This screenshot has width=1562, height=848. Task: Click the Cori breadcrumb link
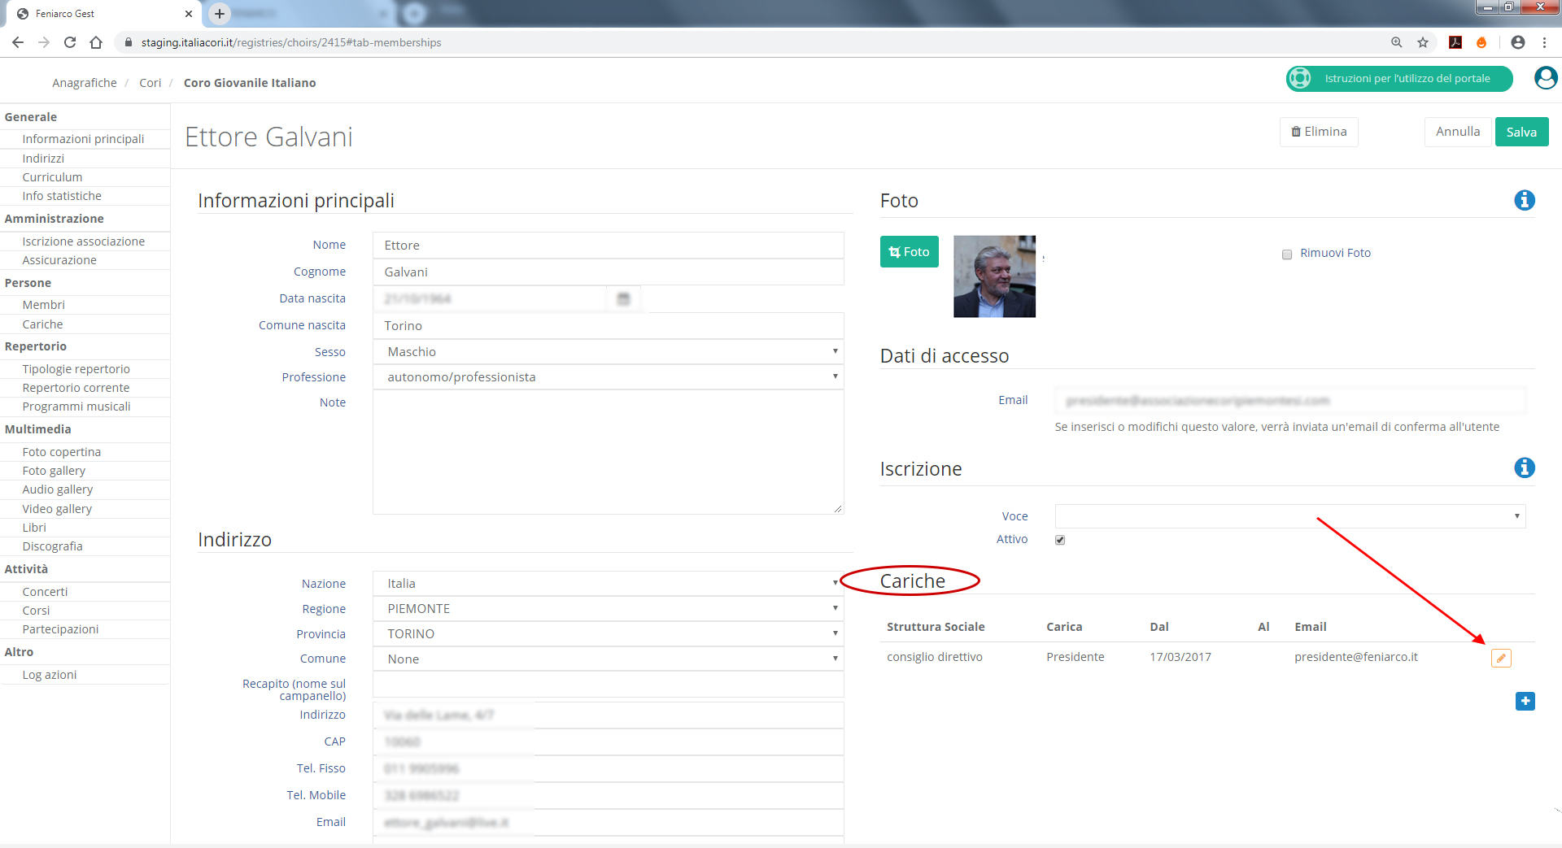[150, 83]
